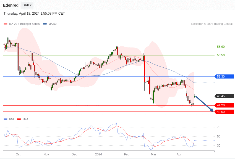This screenshot has width=235, height=159.
Task: Click the green 56.50 resistance label
Action: [x=221, y=55]
